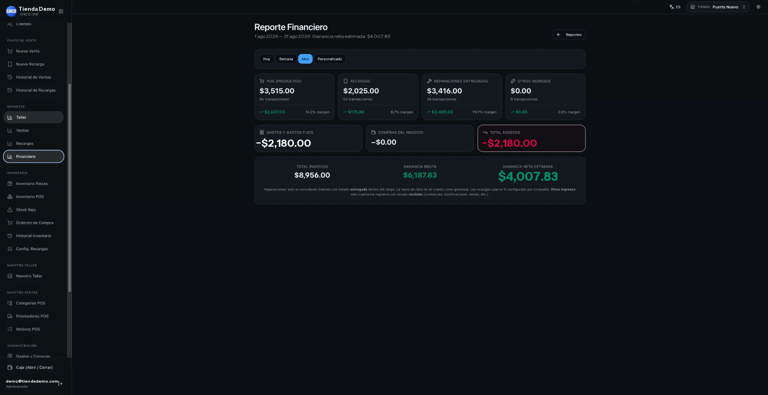Click the user email demo@tiendademo.com
The image size is (768, 395).
32,381
